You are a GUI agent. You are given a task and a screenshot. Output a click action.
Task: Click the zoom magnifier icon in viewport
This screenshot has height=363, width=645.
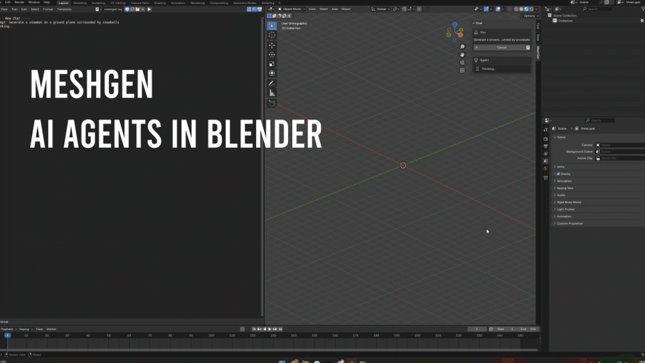462,47
